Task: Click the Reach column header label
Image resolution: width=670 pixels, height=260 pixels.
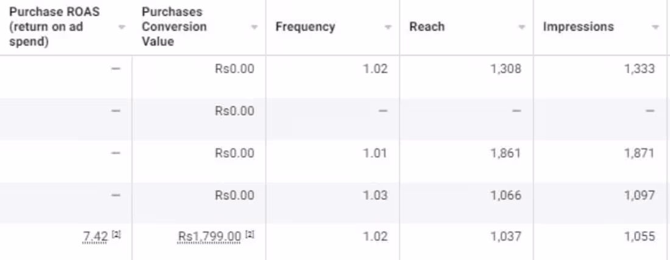Action: coord(427,27)
